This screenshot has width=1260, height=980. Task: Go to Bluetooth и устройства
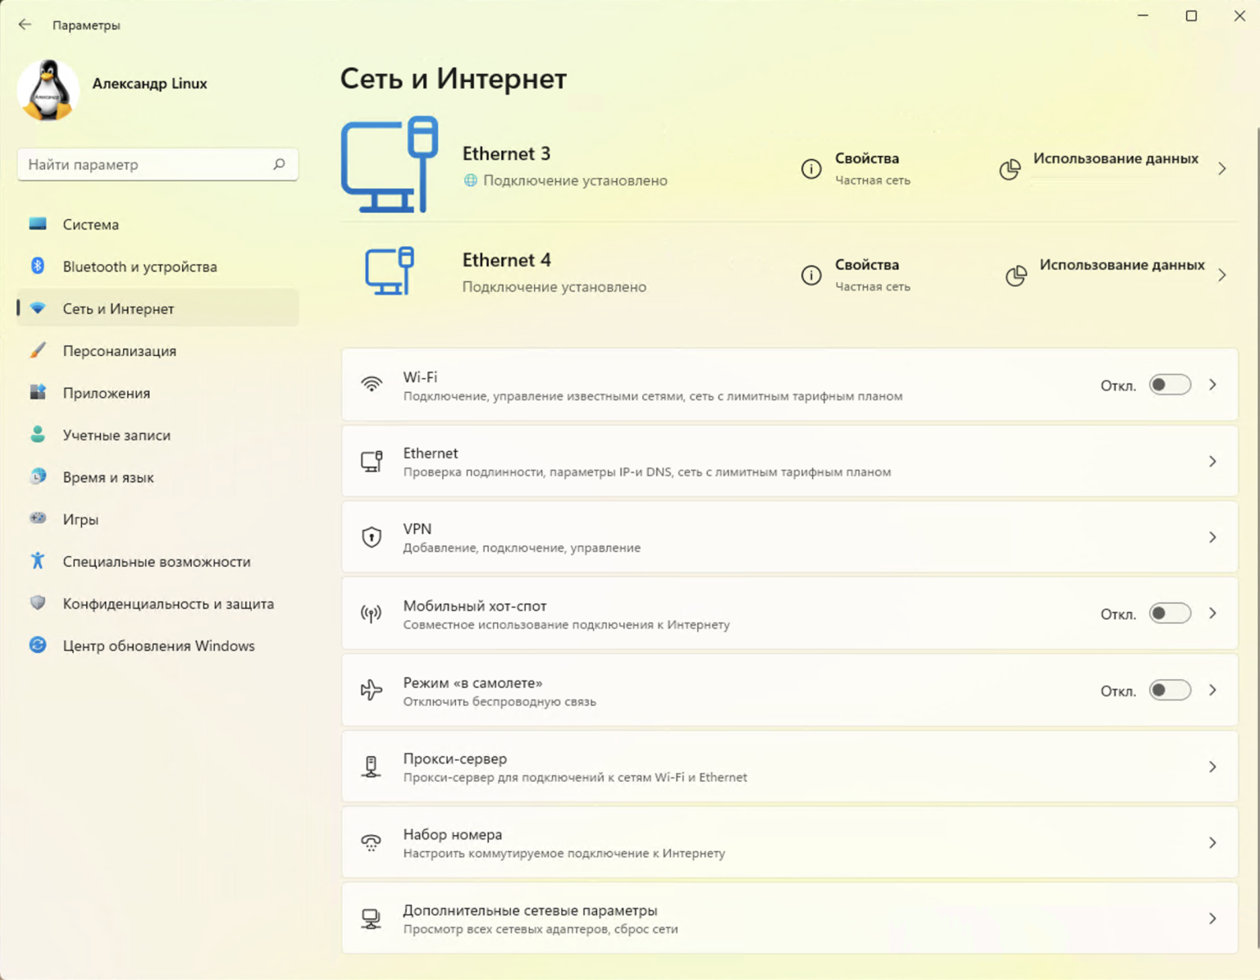(157, 266)
